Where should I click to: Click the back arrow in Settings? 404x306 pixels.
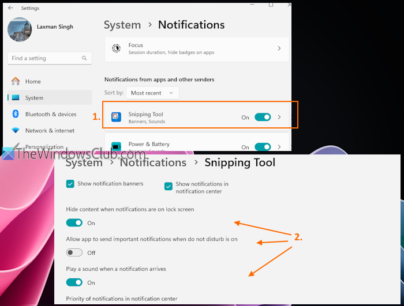(10, 8)
